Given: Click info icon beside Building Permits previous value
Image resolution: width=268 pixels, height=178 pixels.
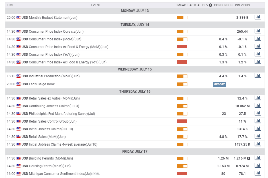Looking at the screenshot, I should (249, 158).
